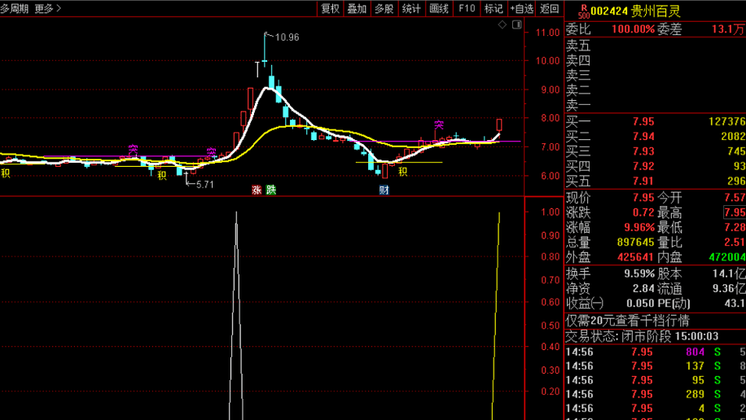The height and width of the screenshot is (420, 746).
Task: Click the 外盘 value 425641
Action: [635, 257]
